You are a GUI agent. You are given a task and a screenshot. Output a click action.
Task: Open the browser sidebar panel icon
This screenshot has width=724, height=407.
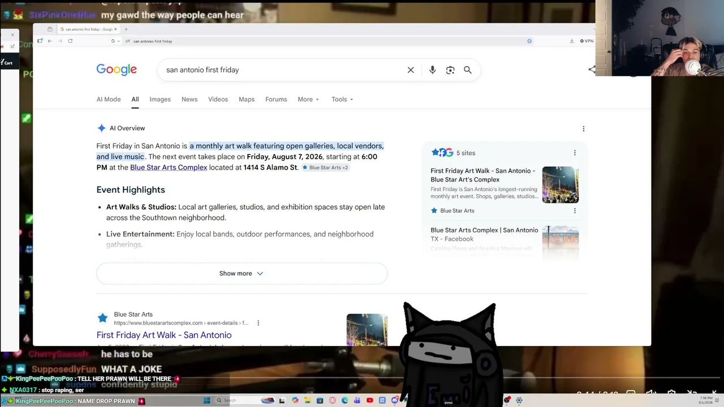pos(40,41)
